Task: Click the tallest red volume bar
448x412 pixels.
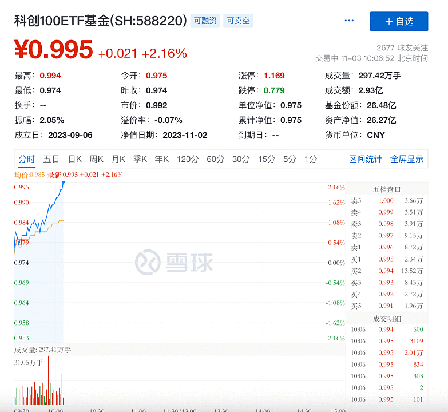Action: (x=48, y=381)
